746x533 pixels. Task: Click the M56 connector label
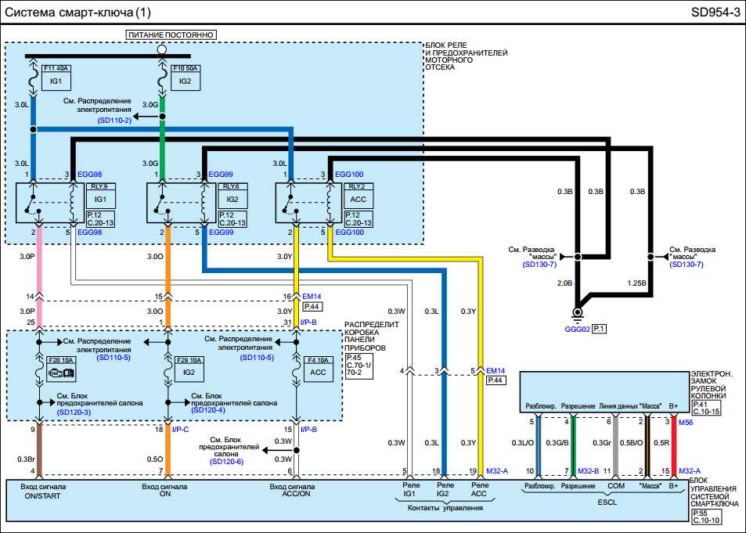686,422
